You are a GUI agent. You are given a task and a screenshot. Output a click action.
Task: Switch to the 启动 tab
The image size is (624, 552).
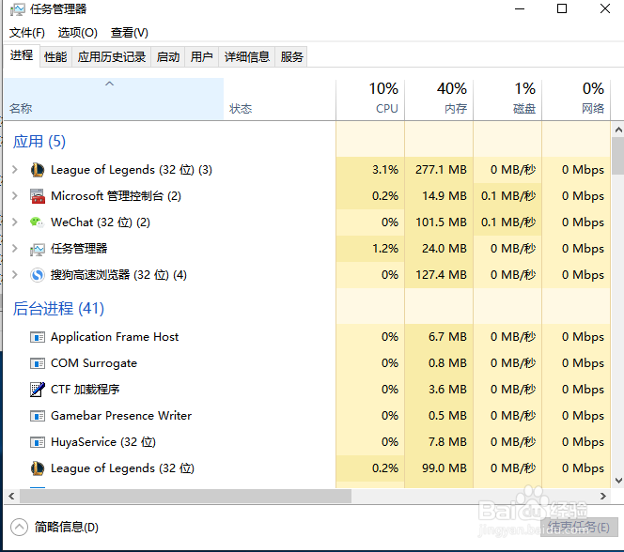[x=168, y=57]
